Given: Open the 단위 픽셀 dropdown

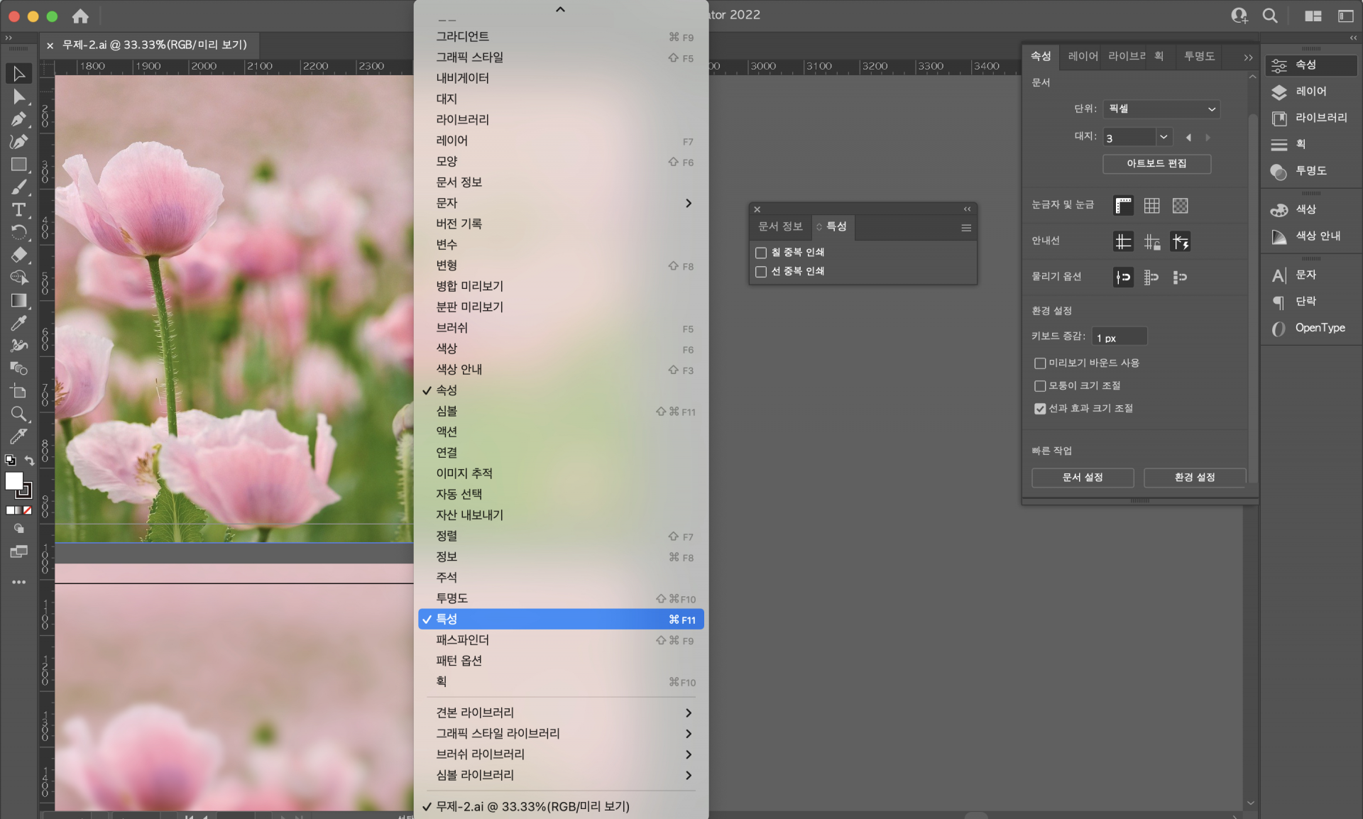Looking at the screenshot, I should tap(1161, 109).
